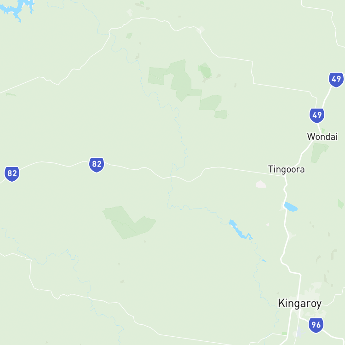Click the route 96 shield near Kingaroy

click(x=316, y=325)
